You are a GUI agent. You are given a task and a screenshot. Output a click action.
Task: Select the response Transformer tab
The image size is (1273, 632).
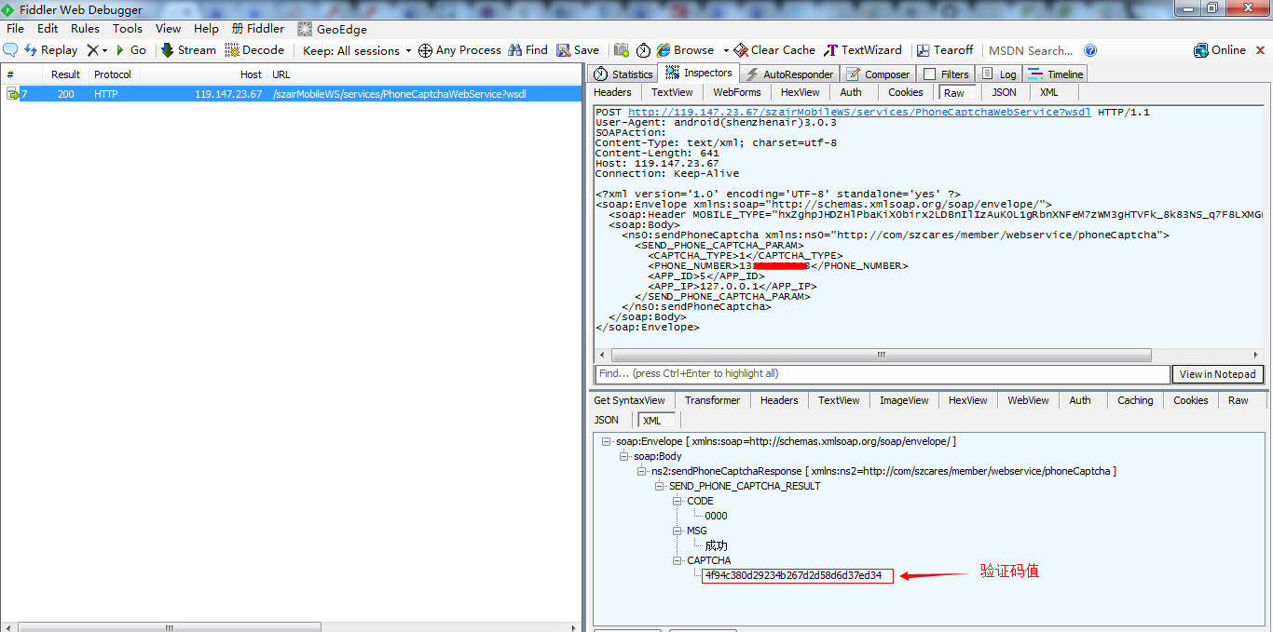coord(712,400)
